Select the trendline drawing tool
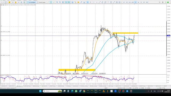Screen dimensions: 171x96 point(100,2)
